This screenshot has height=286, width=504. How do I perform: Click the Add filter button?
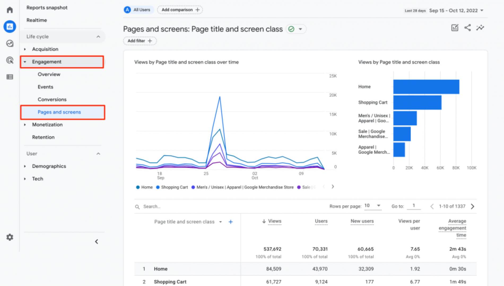pyautogui.click(x=140, y=41)
